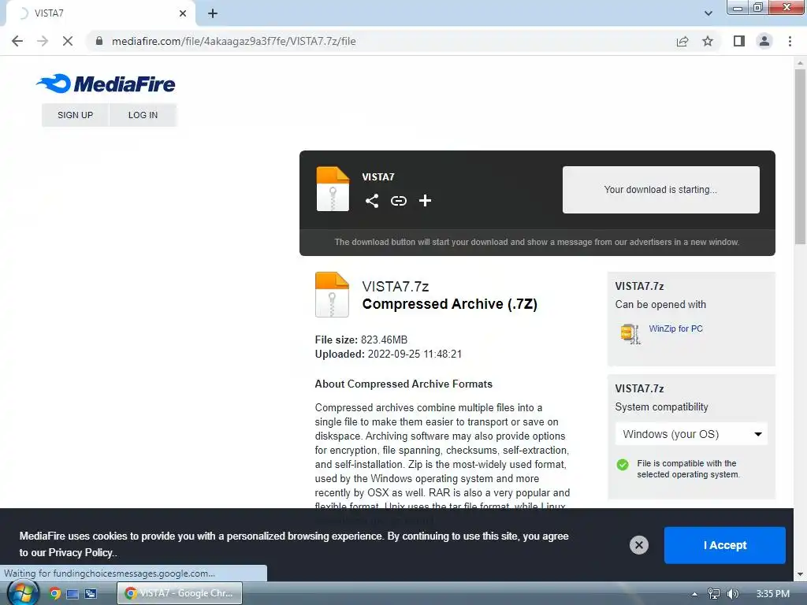Click the 'File is compatible' message
807x605 pixels.
[688, 469]
